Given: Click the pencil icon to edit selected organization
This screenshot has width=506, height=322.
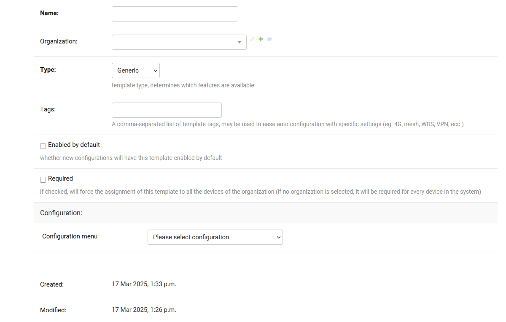Looking at the screenshot, I should 252,39.
